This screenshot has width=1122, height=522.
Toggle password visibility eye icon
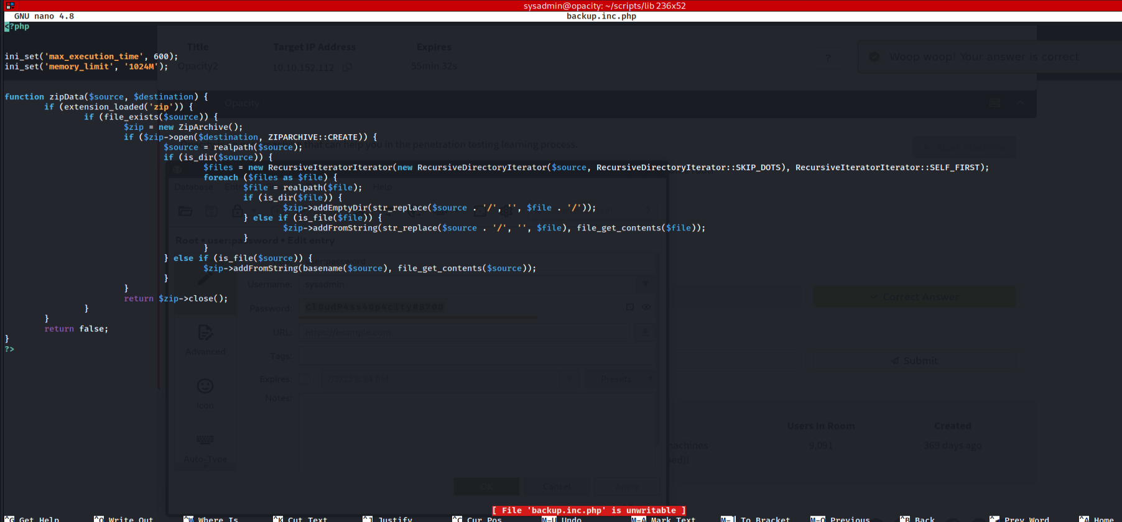tap(646, 307)
